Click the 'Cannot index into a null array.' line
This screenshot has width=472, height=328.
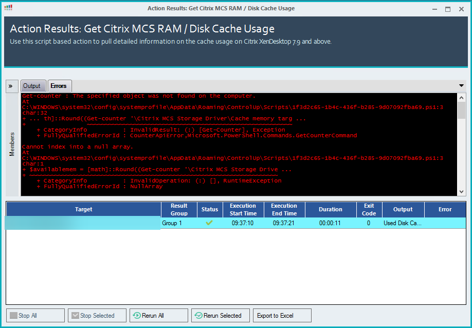[x=77, y=147]
